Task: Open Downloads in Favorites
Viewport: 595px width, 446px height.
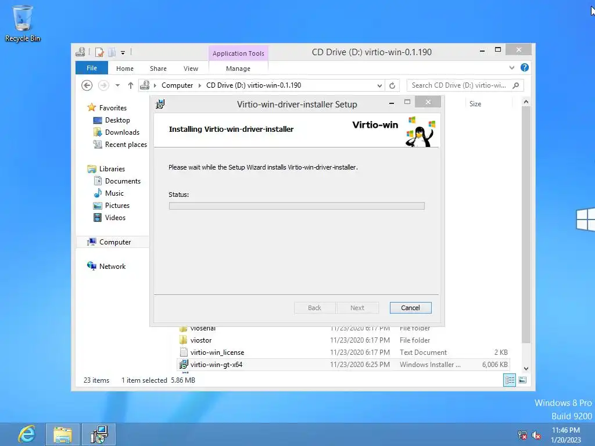Action: coord(122,132)
